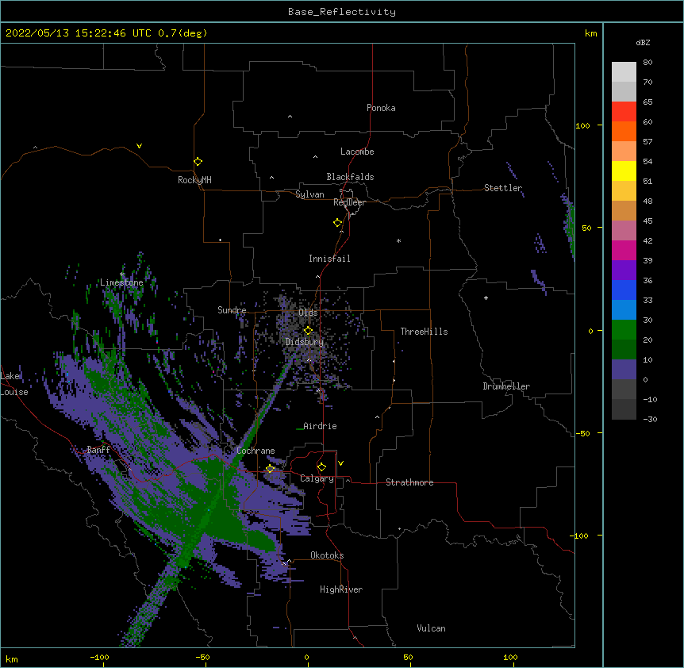Select the yellow diamond marker between Olds and Didsbury
Screen dimensions: 684x668
tap(308, 330)
